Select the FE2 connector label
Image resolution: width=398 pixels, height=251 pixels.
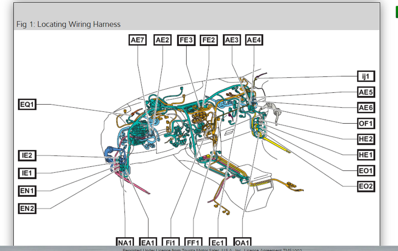pyautogui.click(x=209, y=40)
